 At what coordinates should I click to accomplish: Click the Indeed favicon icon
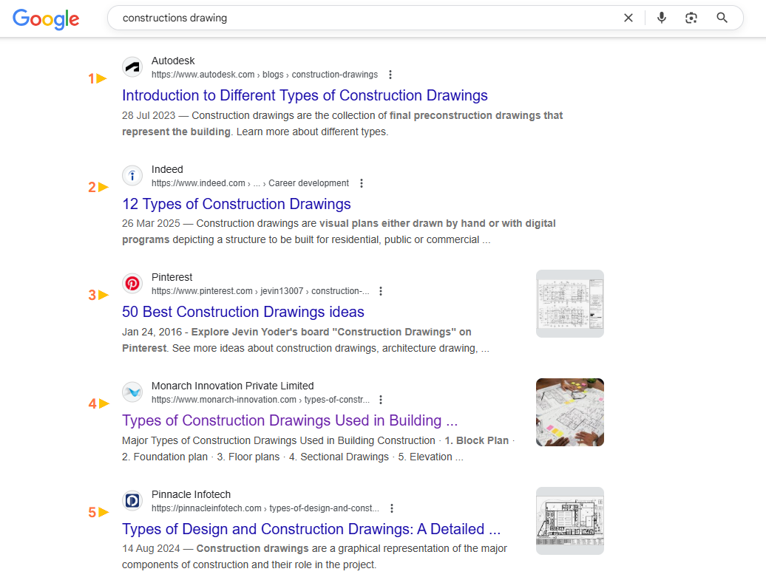click(132, 176)
